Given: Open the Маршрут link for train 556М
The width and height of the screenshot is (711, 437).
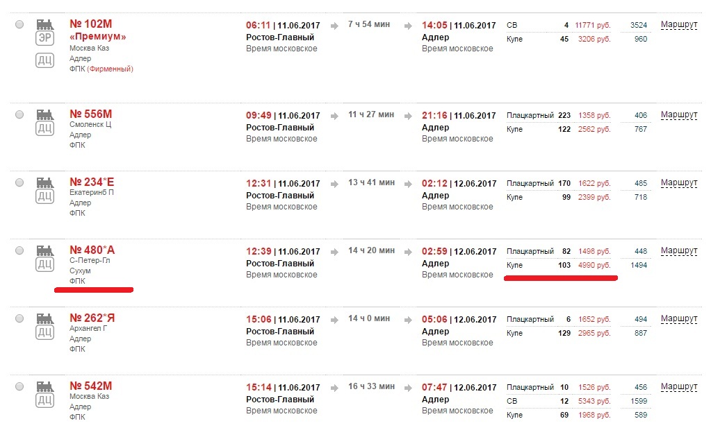Looking at the screenshot, I should click(678, 114).
